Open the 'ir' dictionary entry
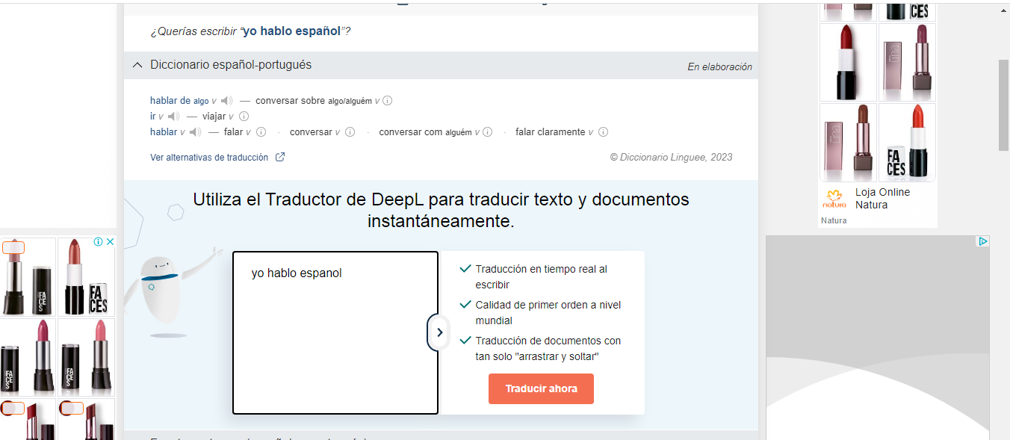The image size is (1010, 440). (x=153, y=117)
